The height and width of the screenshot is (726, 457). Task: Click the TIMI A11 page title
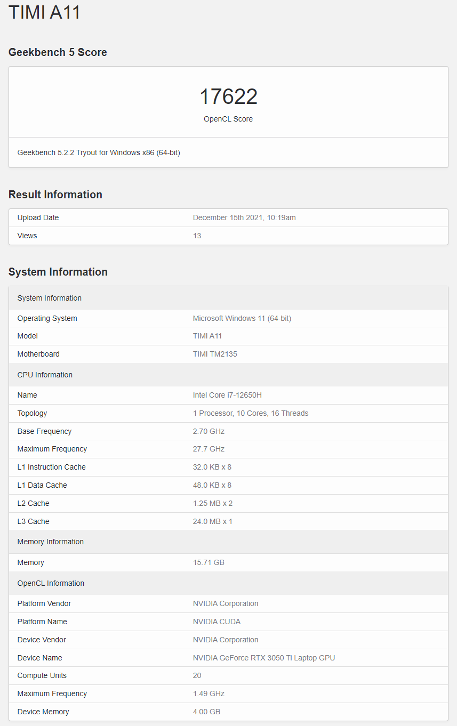click(44, 12)
